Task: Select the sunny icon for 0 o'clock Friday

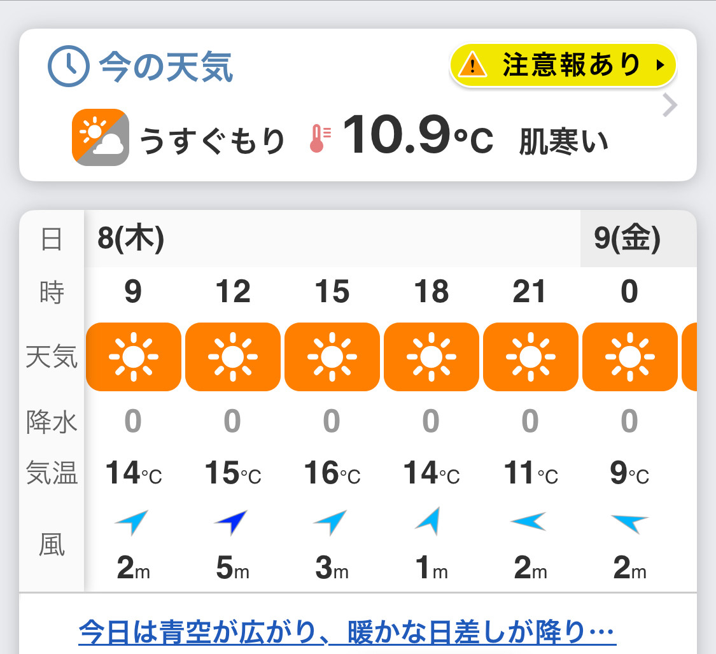Action: [630, 357]
